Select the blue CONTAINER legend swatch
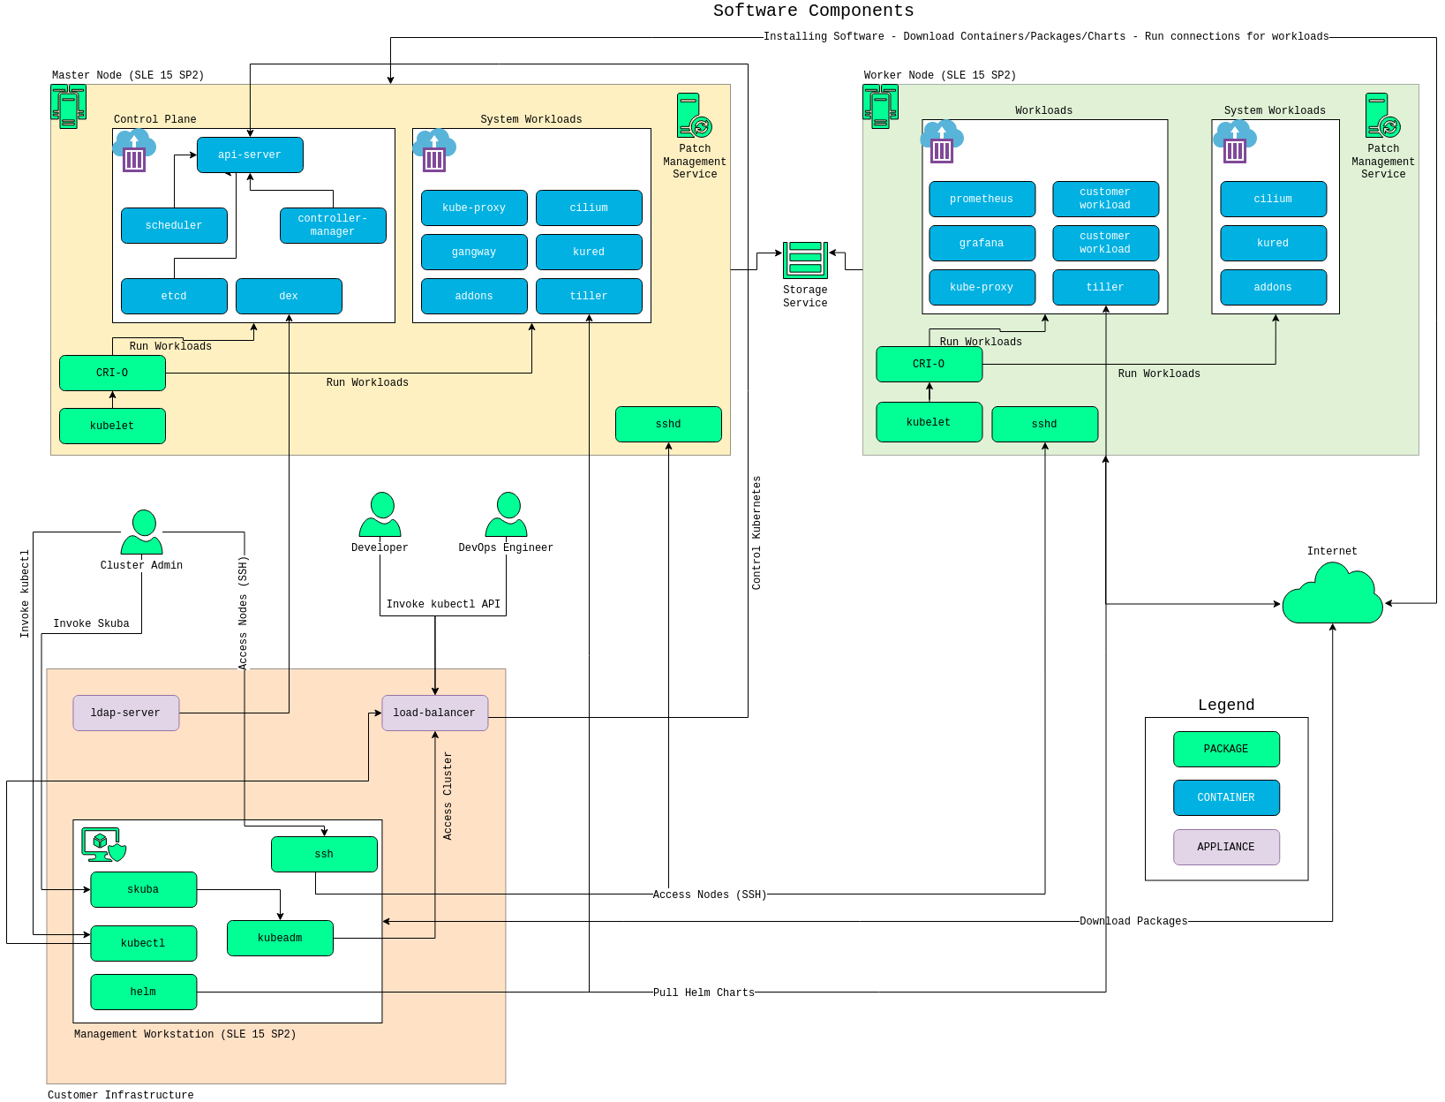Screen dimensions: 1445x1102 pos(1226,798)
